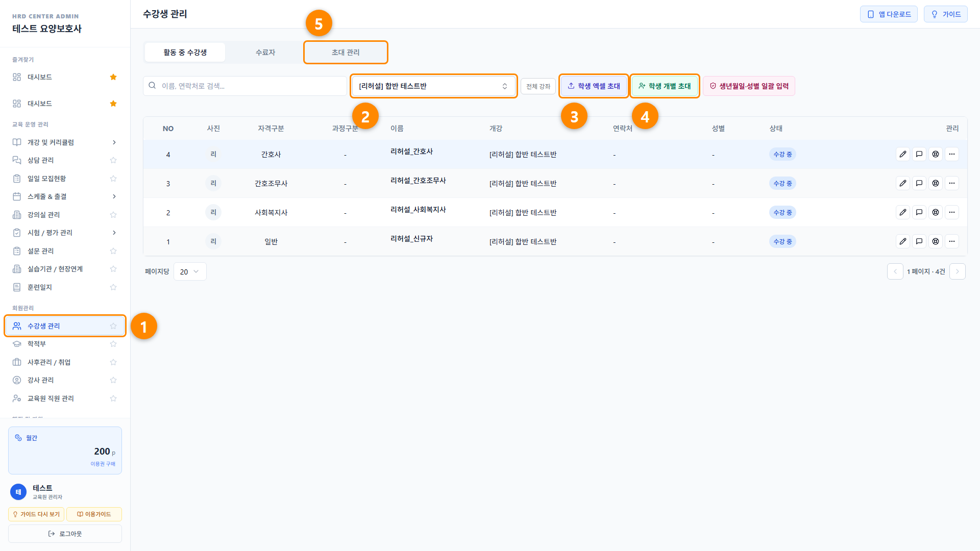Click more options for 리허설_간호조무사 row
Screen dimensions: 980x551
pos(952,183)
